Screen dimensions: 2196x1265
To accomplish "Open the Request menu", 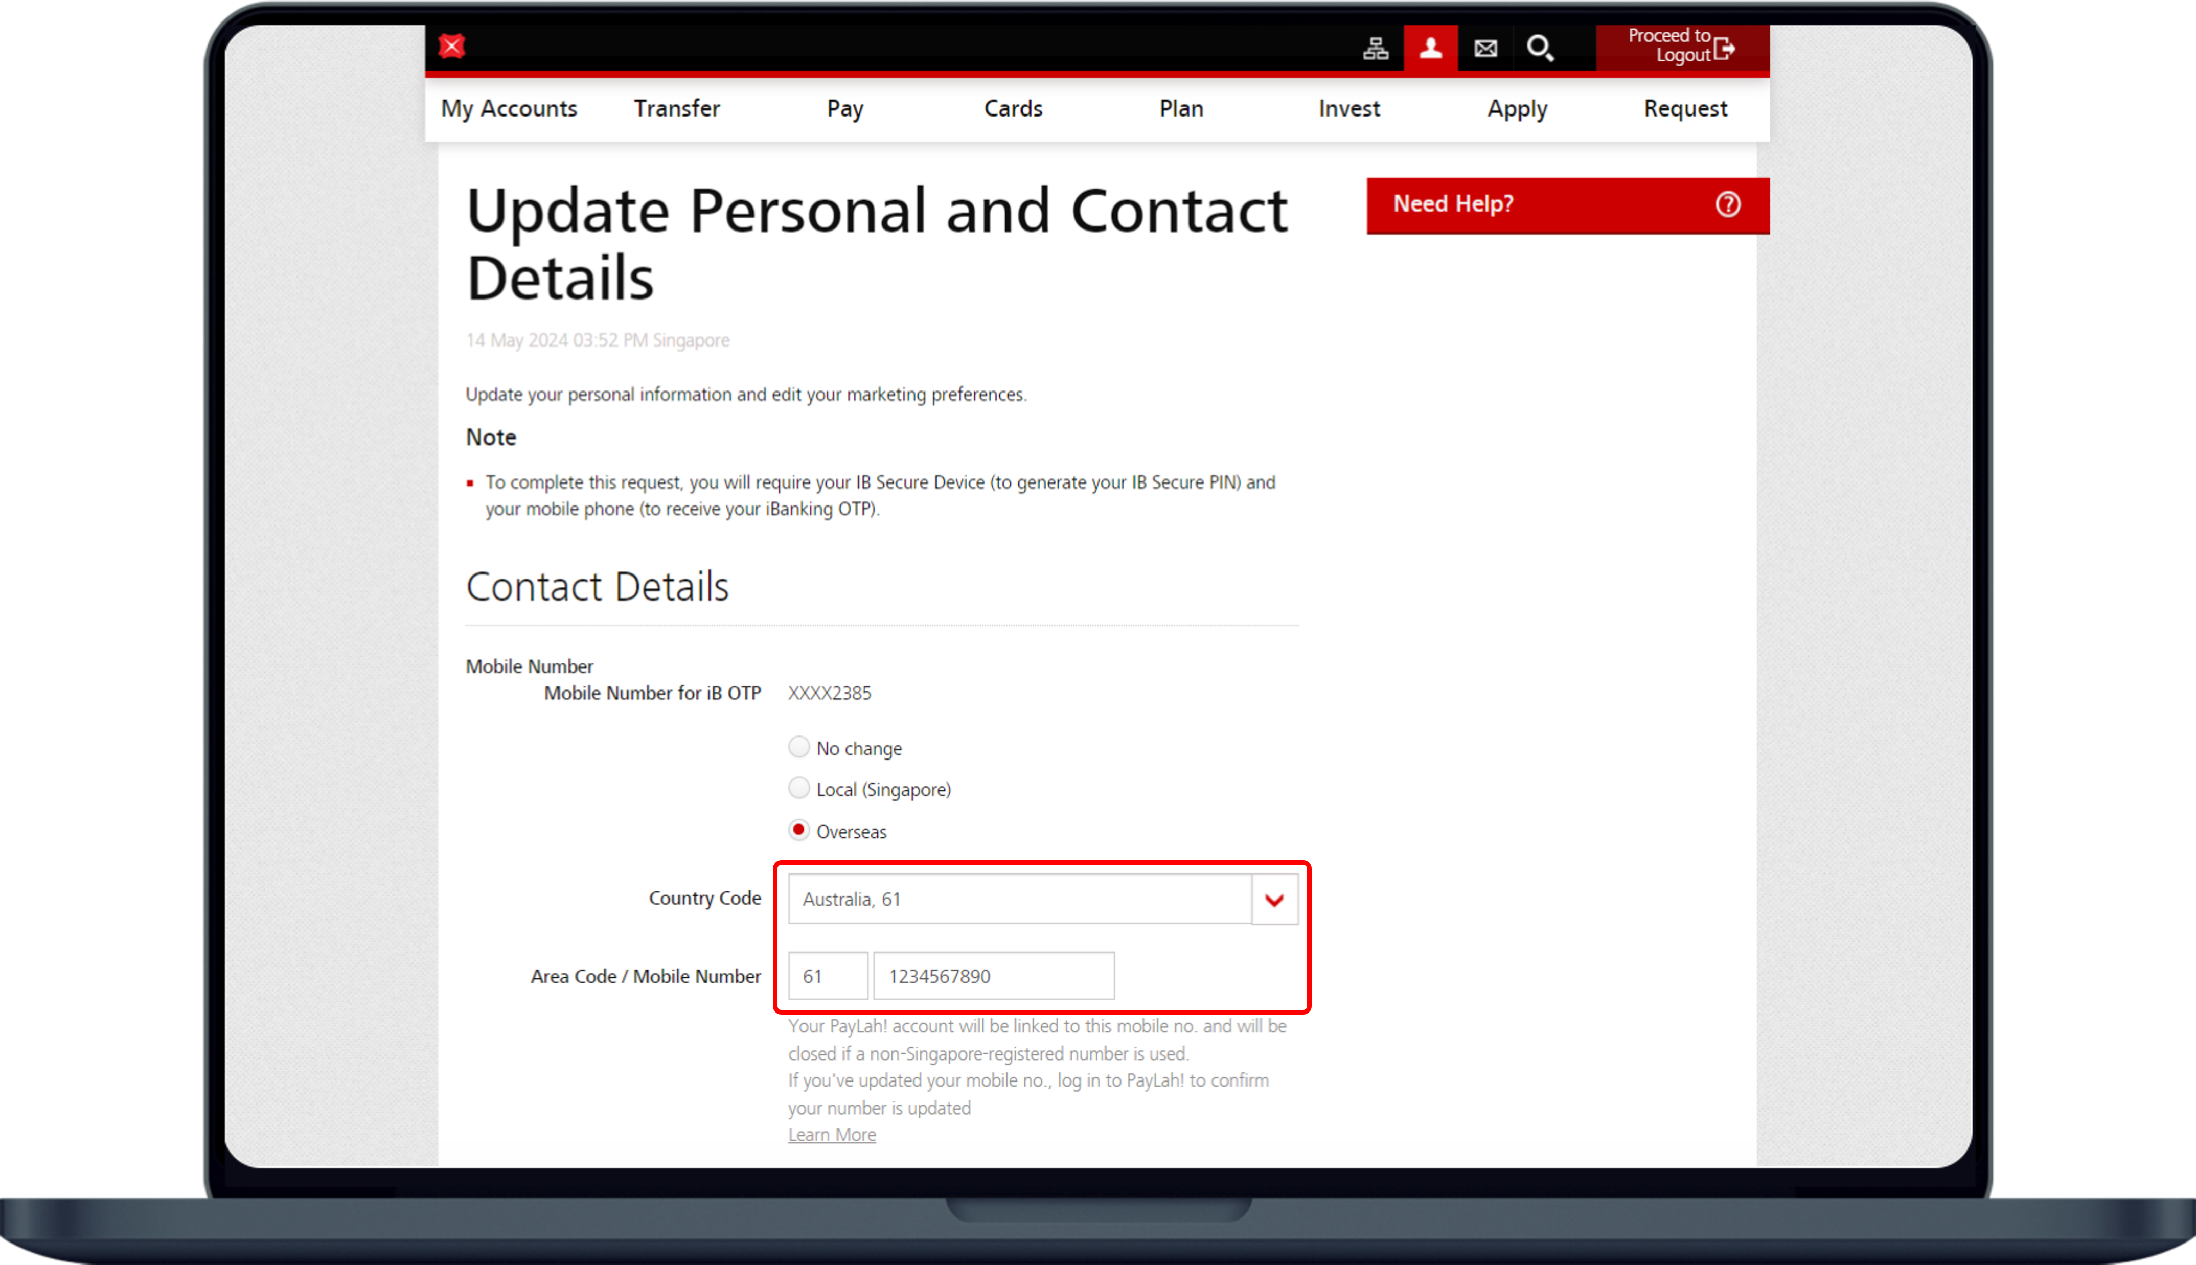I will pos(1685,108).
